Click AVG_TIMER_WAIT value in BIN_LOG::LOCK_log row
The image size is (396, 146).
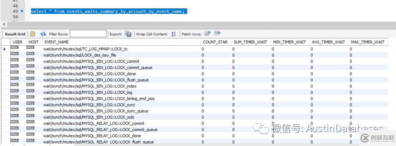[312, 92]
